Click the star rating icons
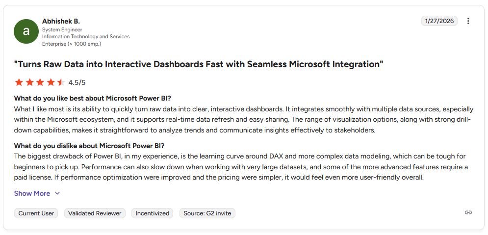 click(x=40, y=82)
